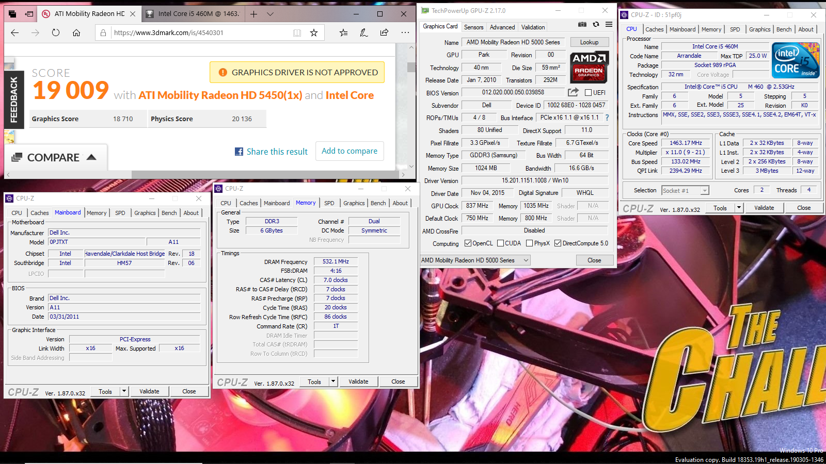
Task: Open Tools dropdown arrow in Mainboard window
Action: (124, 391)
